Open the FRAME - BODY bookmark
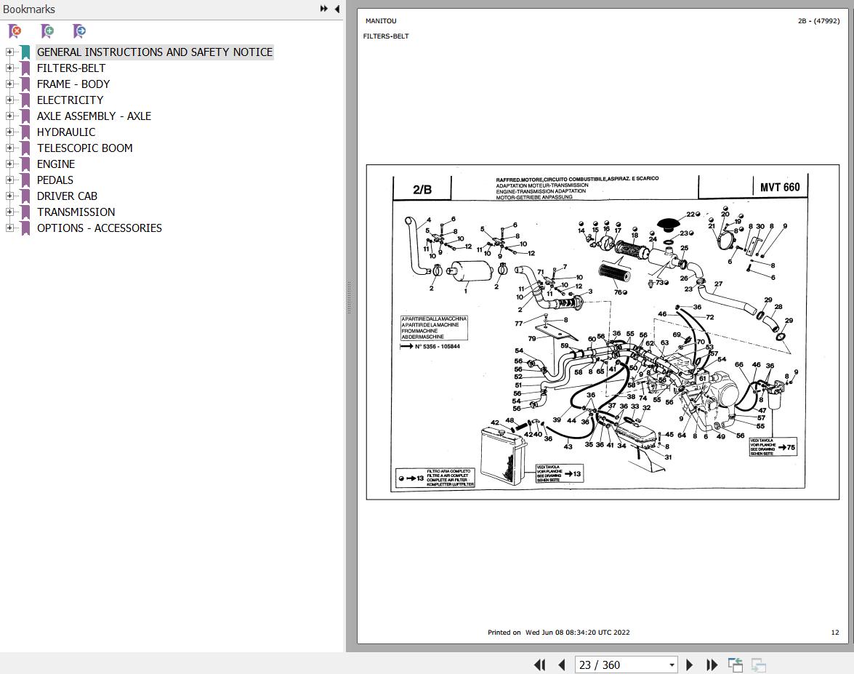Screen dimensions: 854x674 [73, 84]
